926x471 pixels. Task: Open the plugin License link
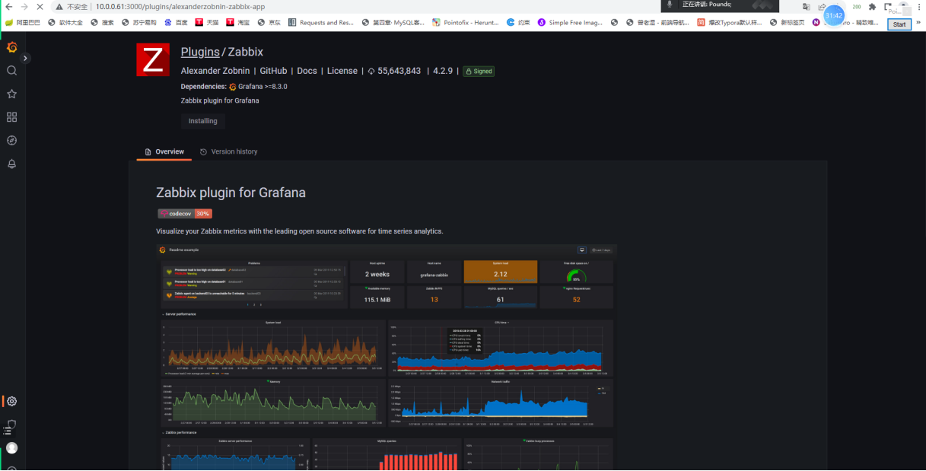coord(342,71)
